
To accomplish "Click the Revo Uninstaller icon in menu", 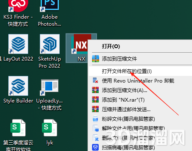I will click(x=95, y=80).
